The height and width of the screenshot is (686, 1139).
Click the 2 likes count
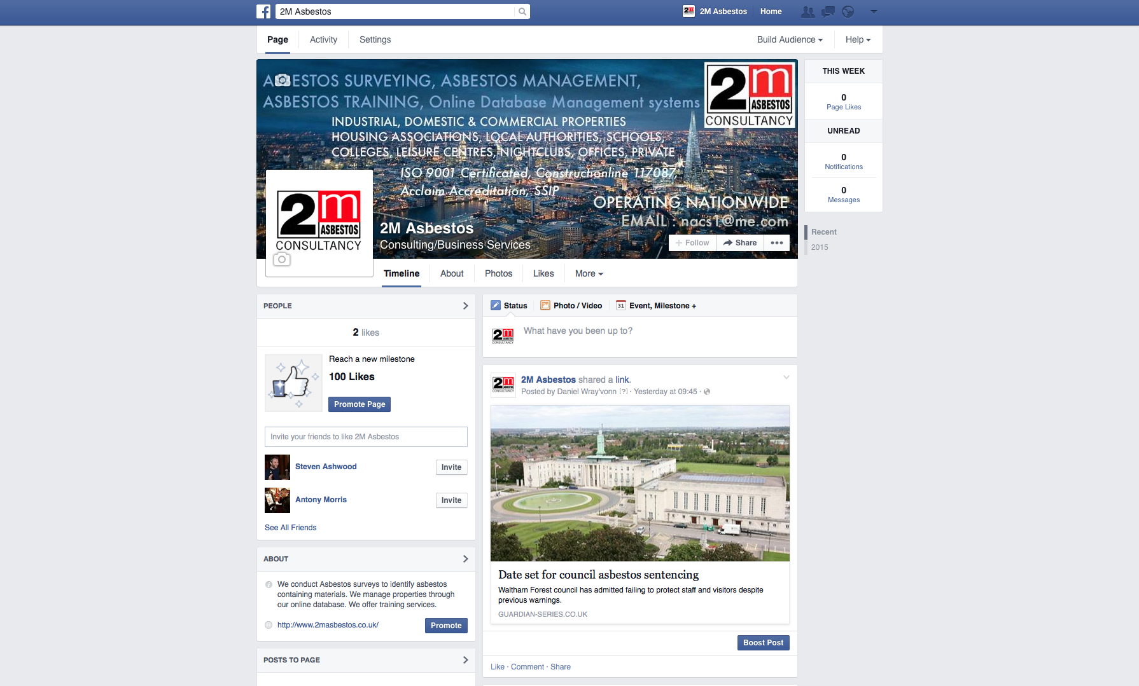click(366, 333)
